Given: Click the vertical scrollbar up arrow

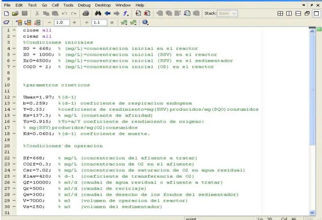Looking at the screenshot, I should pos(312,31).
